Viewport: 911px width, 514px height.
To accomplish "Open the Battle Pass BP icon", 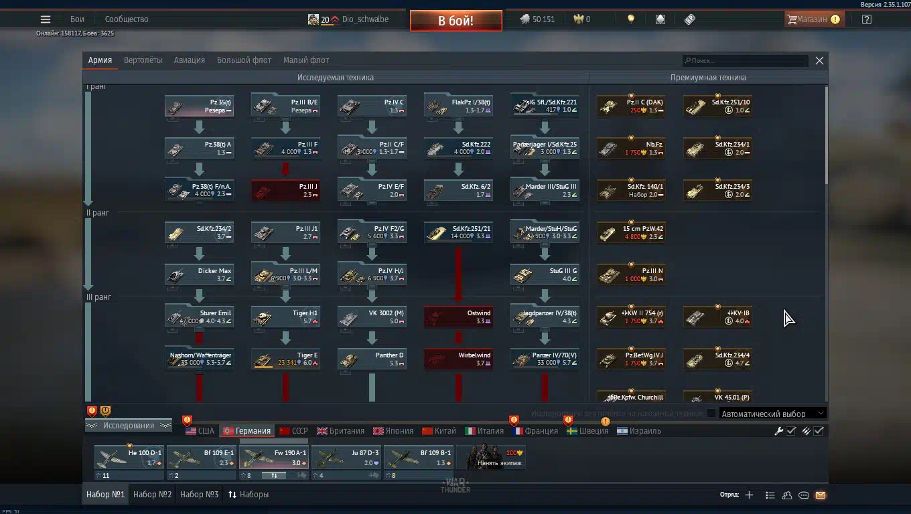I will (690, 19).
